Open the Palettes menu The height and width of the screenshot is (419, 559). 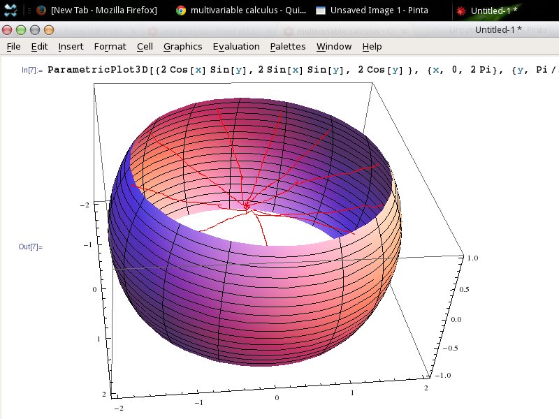pos(287,46)
